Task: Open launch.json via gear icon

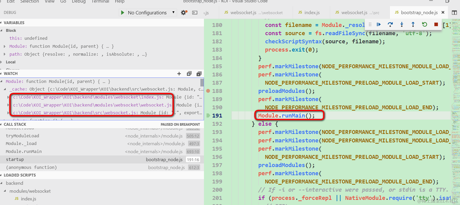Action: coord(184,13)
